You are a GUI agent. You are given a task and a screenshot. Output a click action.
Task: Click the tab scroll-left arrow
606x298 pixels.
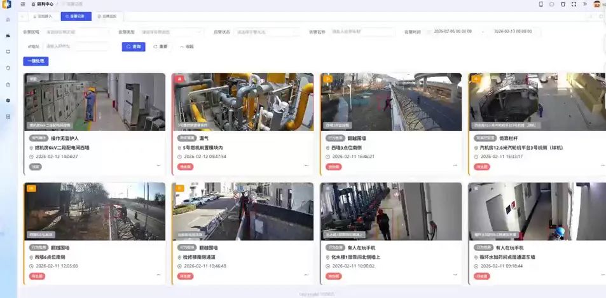22,17
